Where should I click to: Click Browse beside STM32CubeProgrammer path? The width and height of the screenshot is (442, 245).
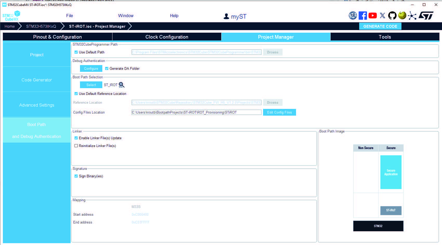click(x=273, y=52)
